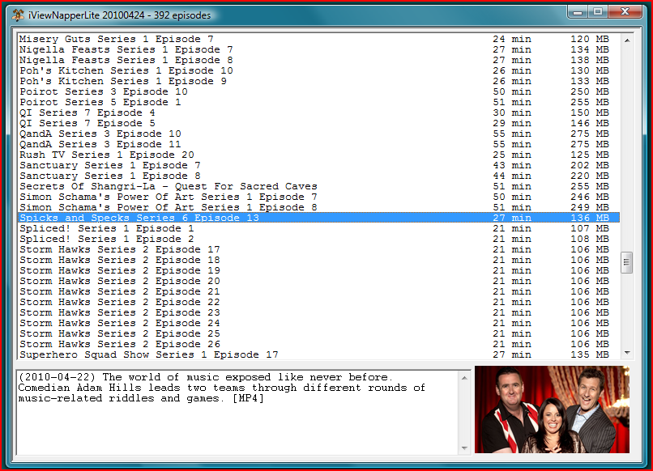Click description box scroll up arrow

coord(464,378)
